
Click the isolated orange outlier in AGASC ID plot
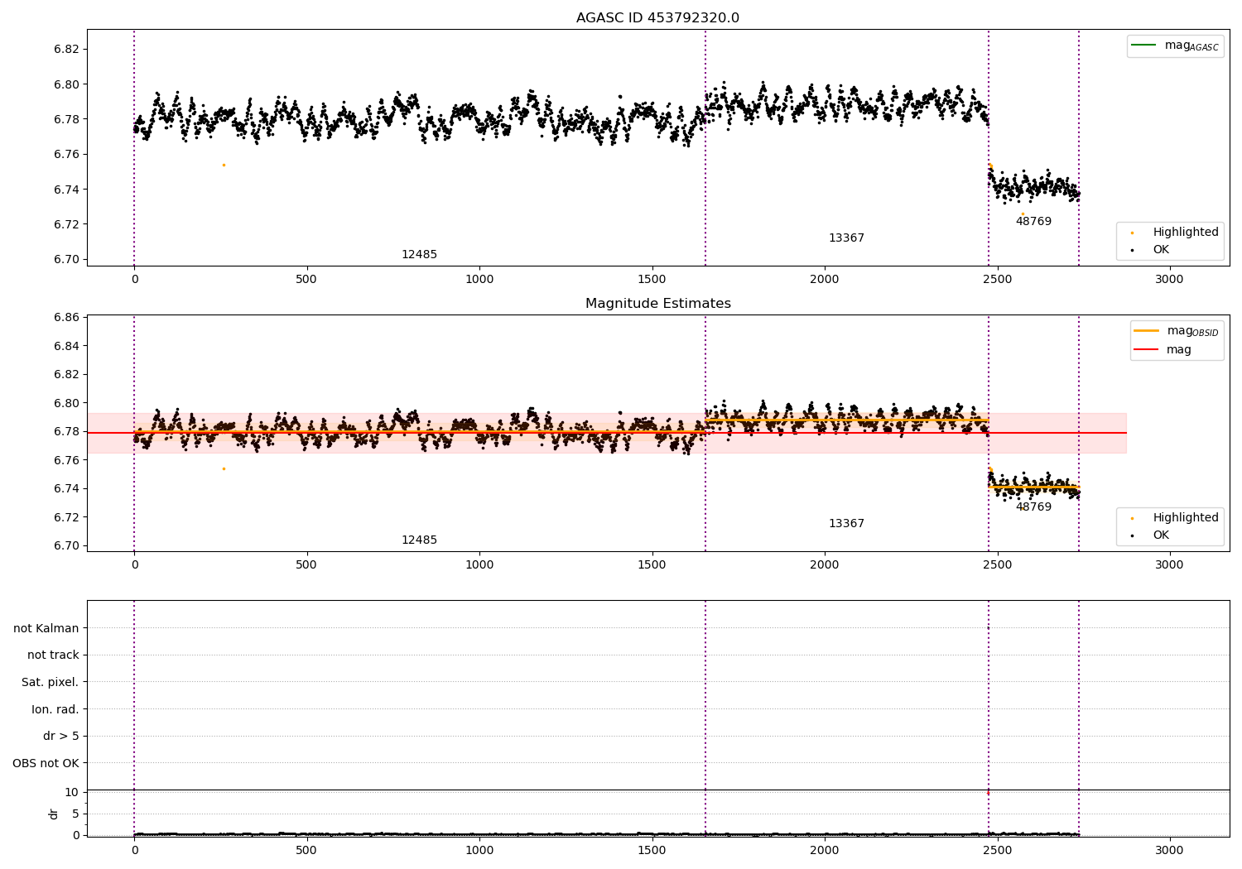click(x=224, y=165)
